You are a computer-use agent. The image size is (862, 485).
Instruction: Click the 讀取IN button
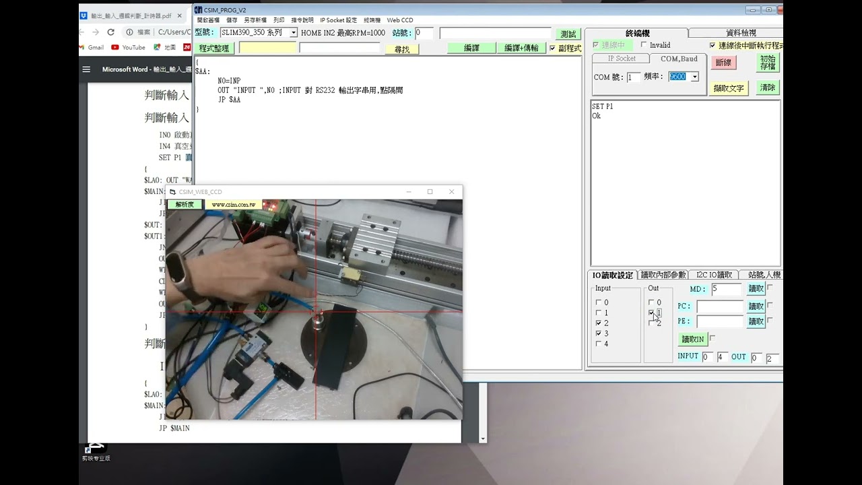click(692, 339)
